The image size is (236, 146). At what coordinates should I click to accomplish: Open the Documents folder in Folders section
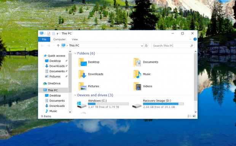click(146, 62)
